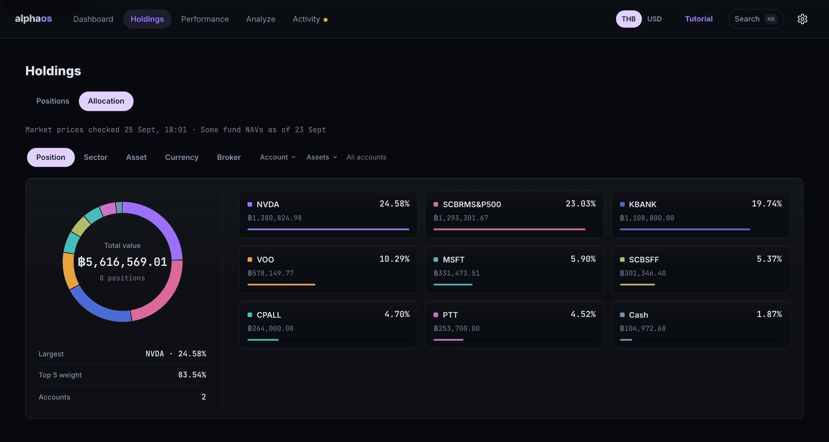Open the NVDA position card
The width and height of the screenshot is (829, 442).
pos(328,214)
